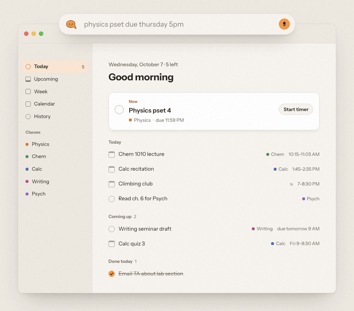Open the Today view in sidebar
Image resolution: width=354 pixels, height=311 pixels.
55,67
